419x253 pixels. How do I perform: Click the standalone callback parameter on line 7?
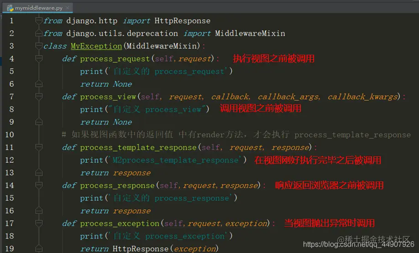coord(230,97)
